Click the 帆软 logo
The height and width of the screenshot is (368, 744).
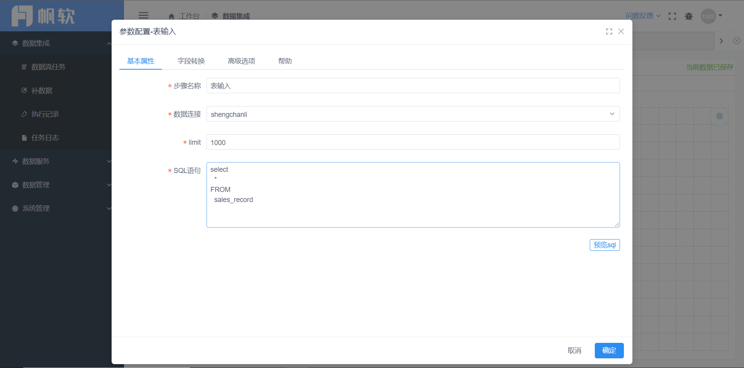[x=43, y=16]
